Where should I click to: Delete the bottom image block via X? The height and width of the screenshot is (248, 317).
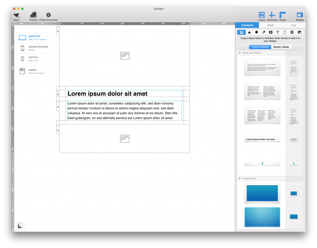58,126
